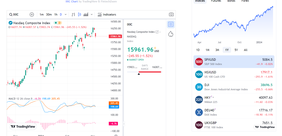Open the hotlists flame icon
The width and height of the screenshot is (282, 136).
[x=171, y=34]
